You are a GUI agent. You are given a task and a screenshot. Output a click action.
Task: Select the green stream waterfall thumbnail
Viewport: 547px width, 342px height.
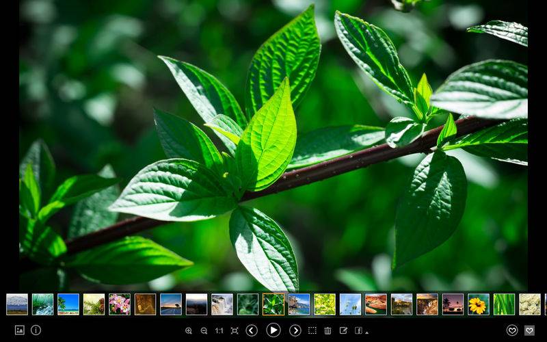(x=42, y=304)
